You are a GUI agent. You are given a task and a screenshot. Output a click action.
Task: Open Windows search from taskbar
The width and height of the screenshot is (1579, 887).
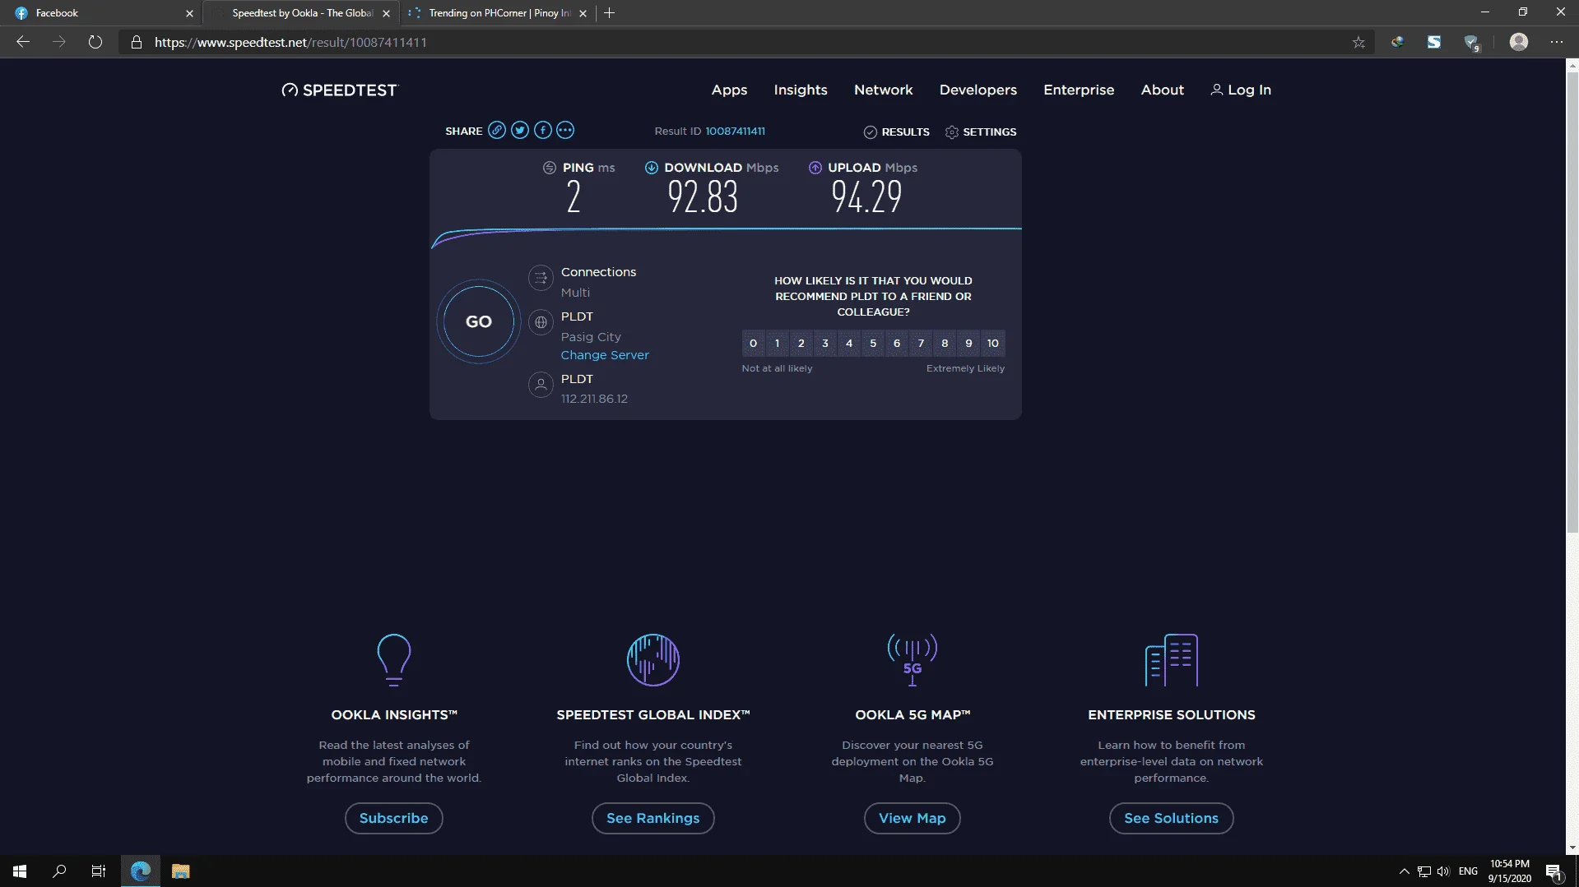point(59,871)
